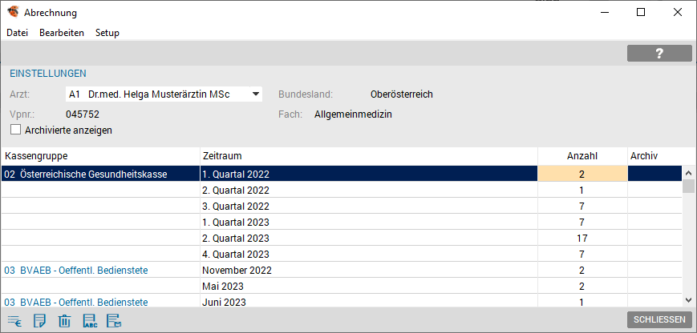Open the Setup menu

[x=107, y=33]
